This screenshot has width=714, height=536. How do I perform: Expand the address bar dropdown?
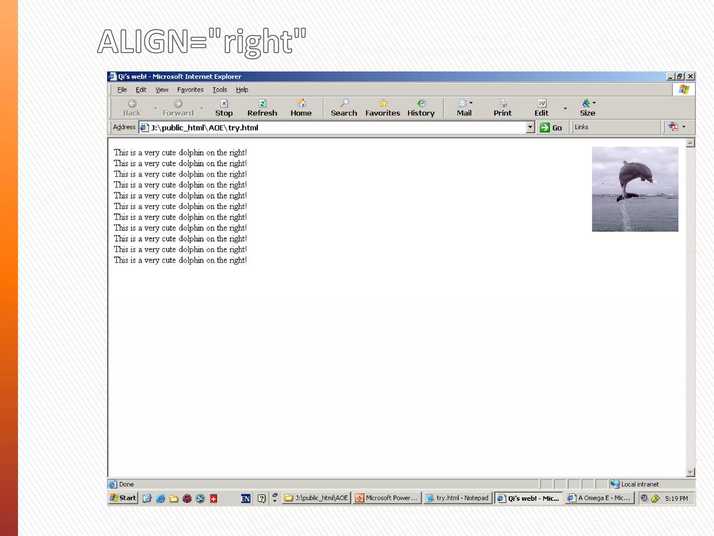tap(530, 127)
